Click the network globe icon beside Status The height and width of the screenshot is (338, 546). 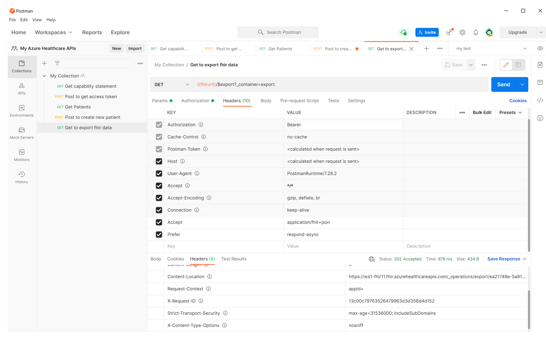tap(372, 259)
